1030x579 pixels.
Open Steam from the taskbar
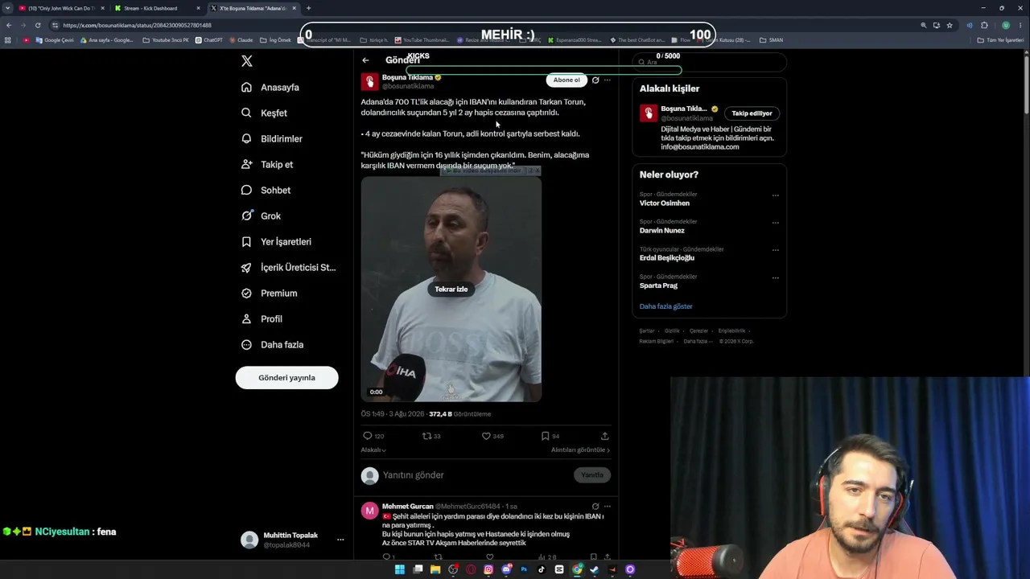tap(595, 569)
